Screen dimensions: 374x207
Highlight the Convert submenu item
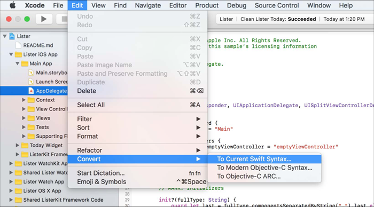(137, 159)
